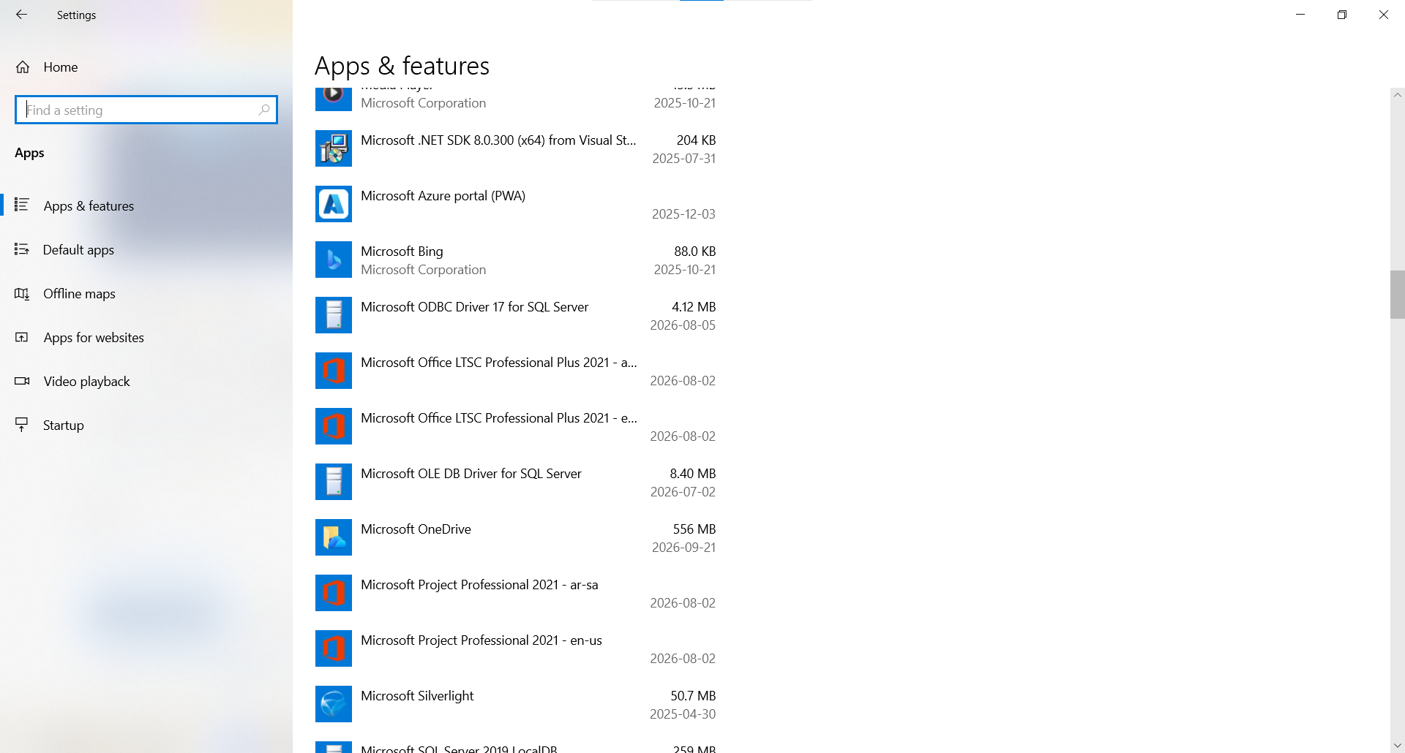Select Microsoft Azure portal (PWA) entry

pos(443,196)
